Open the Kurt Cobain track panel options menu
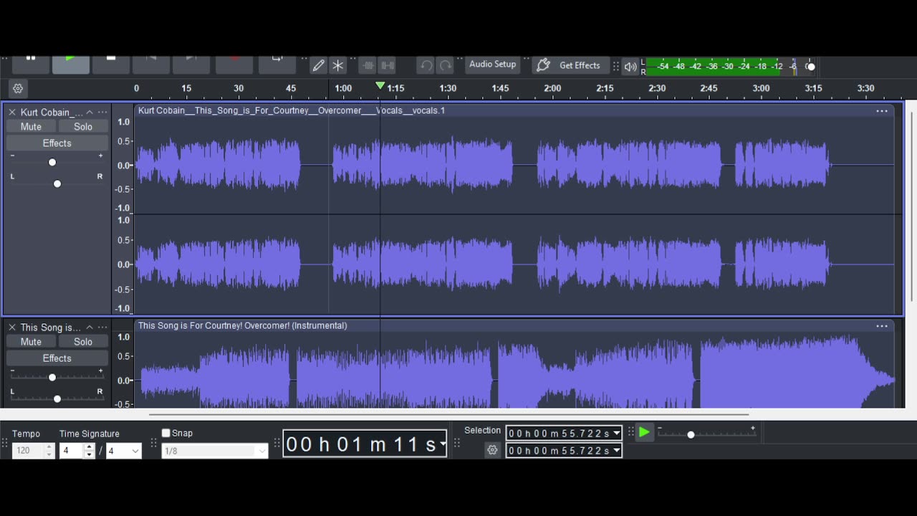This screenshot has width=917, height=516. point(102,112)
